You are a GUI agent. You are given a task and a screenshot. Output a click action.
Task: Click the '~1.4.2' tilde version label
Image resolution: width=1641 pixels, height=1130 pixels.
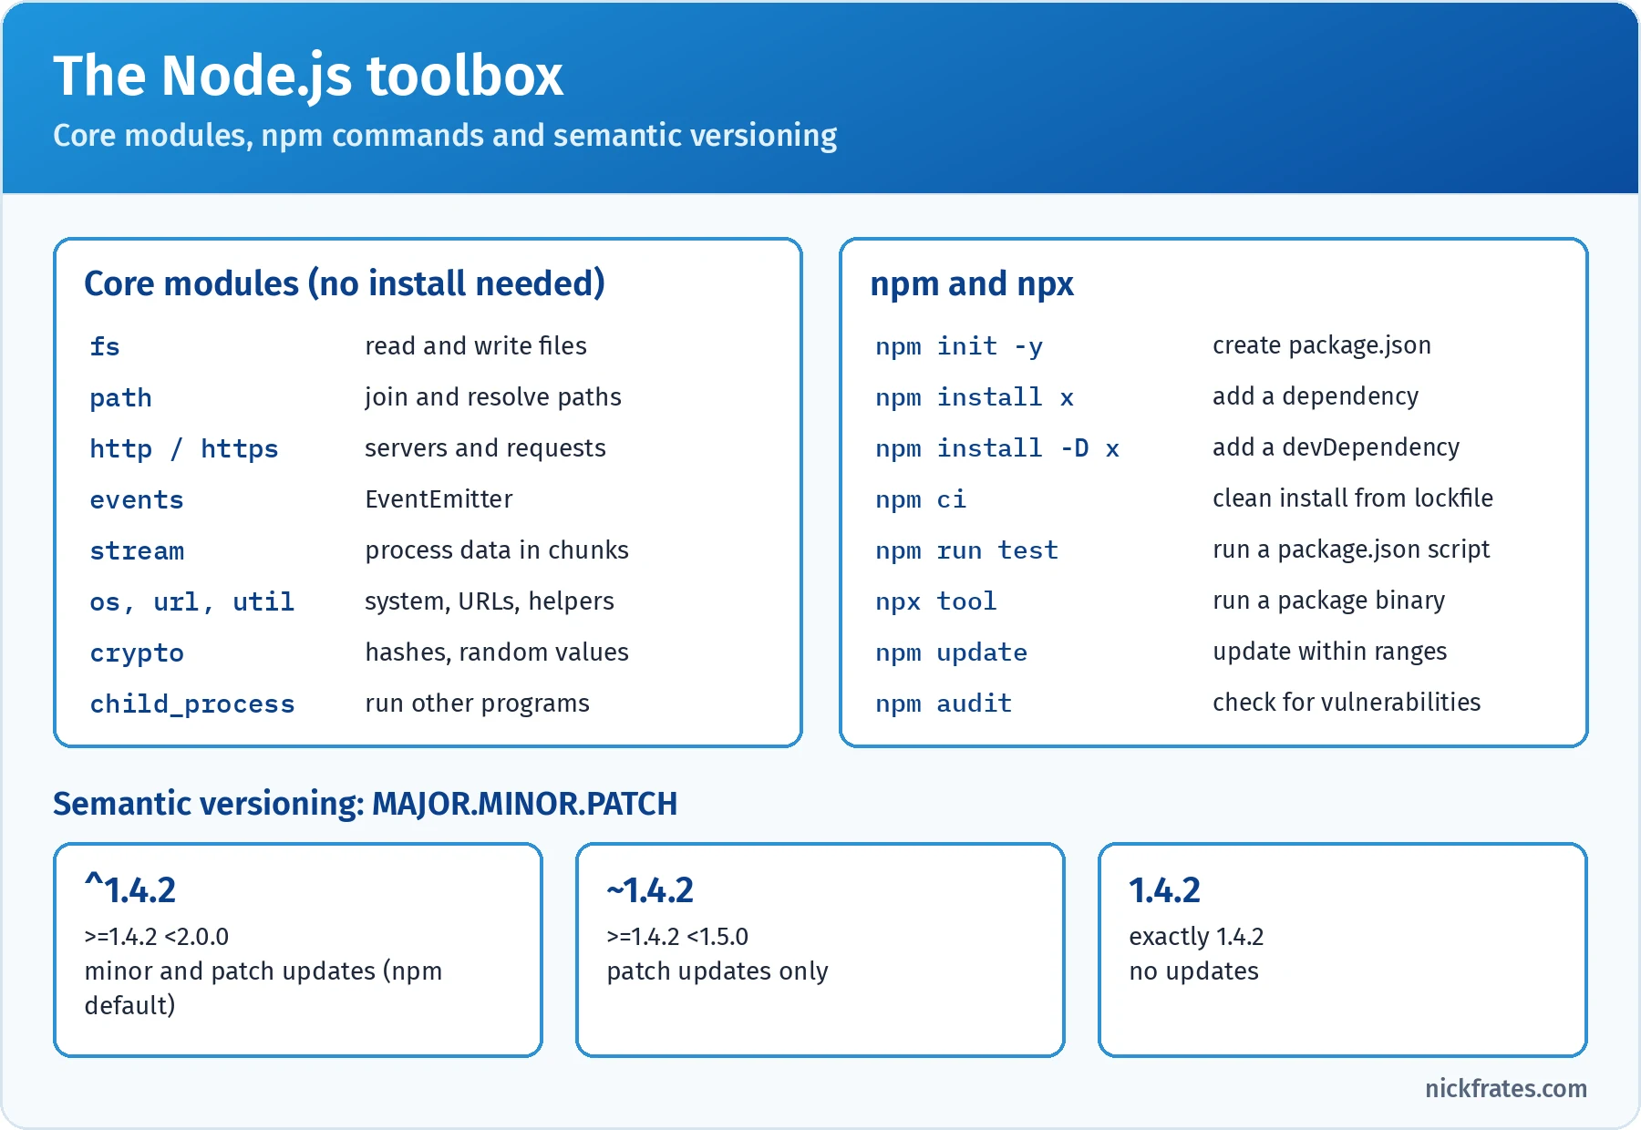click(650, 889)
